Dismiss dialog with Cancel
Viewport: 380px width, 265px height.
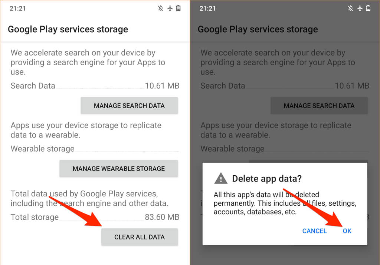tap(314, 231)
